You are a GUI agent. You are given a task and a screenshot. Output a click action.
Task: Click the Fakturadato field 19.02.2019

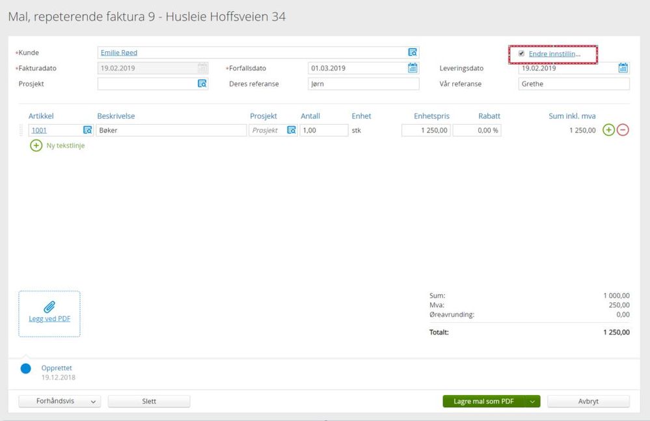[x=152, y=68]
